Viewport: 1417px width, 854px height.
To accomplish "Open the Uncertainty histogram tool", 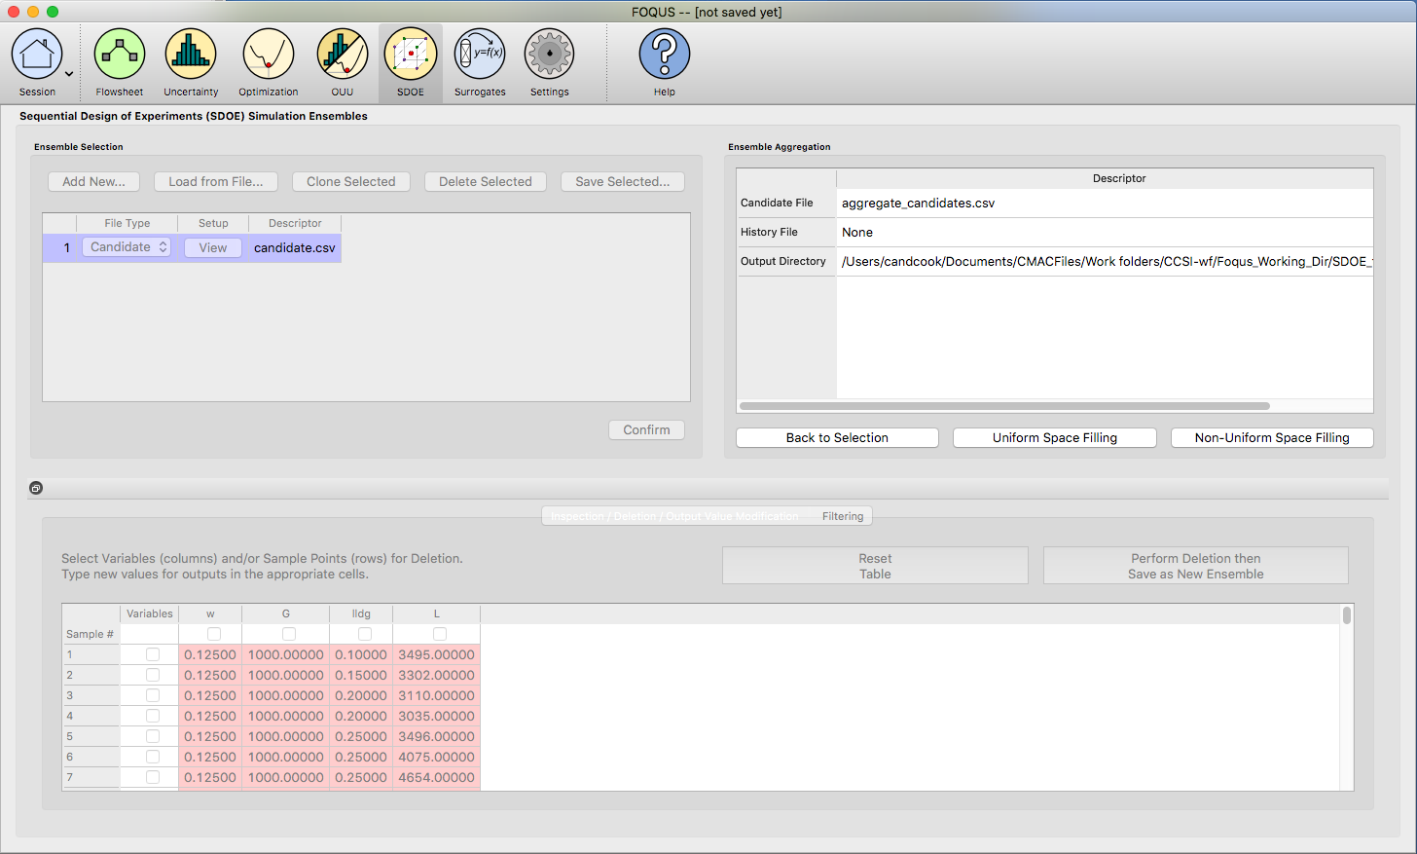I will [191, 55].
